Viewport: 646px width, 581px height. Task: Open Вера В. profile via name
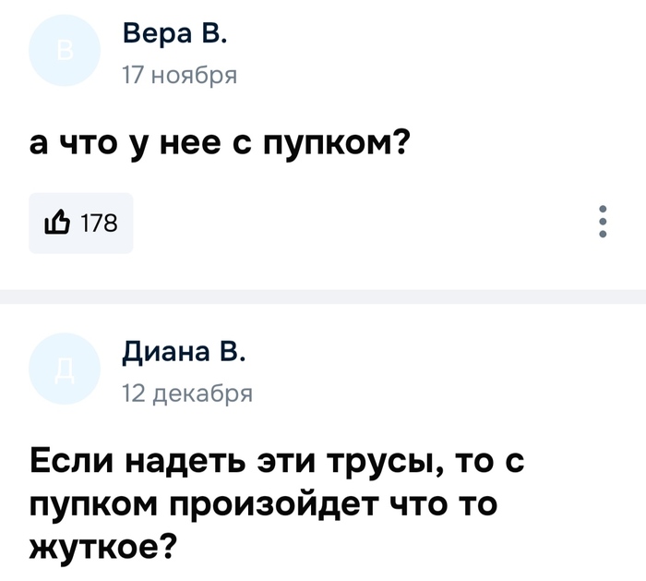tap(173, 38)
